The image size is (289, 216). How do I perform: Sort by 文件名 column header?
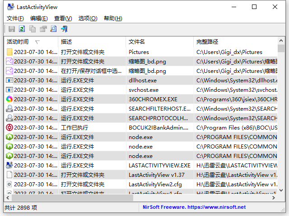[x=159, y=42]
